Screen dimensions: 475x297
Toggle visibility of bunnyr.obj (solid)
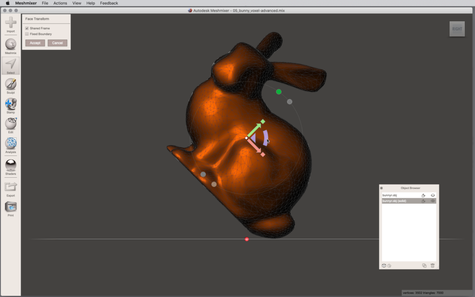pos(433,201)
